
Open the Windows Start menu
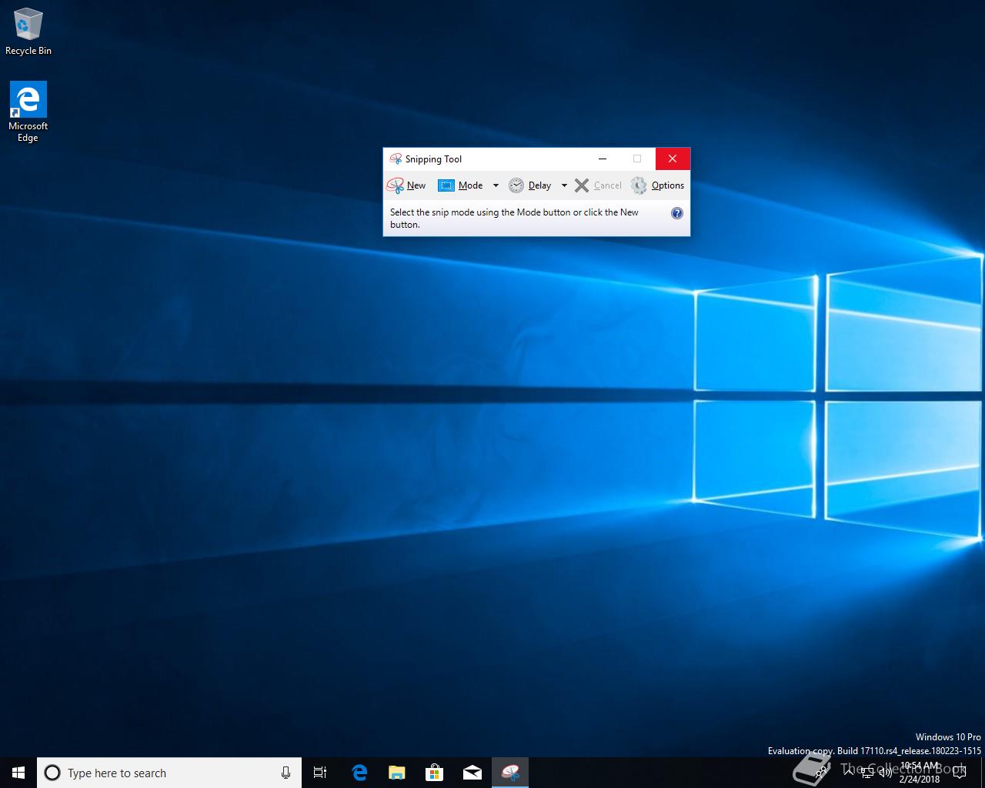coord(18,773)
